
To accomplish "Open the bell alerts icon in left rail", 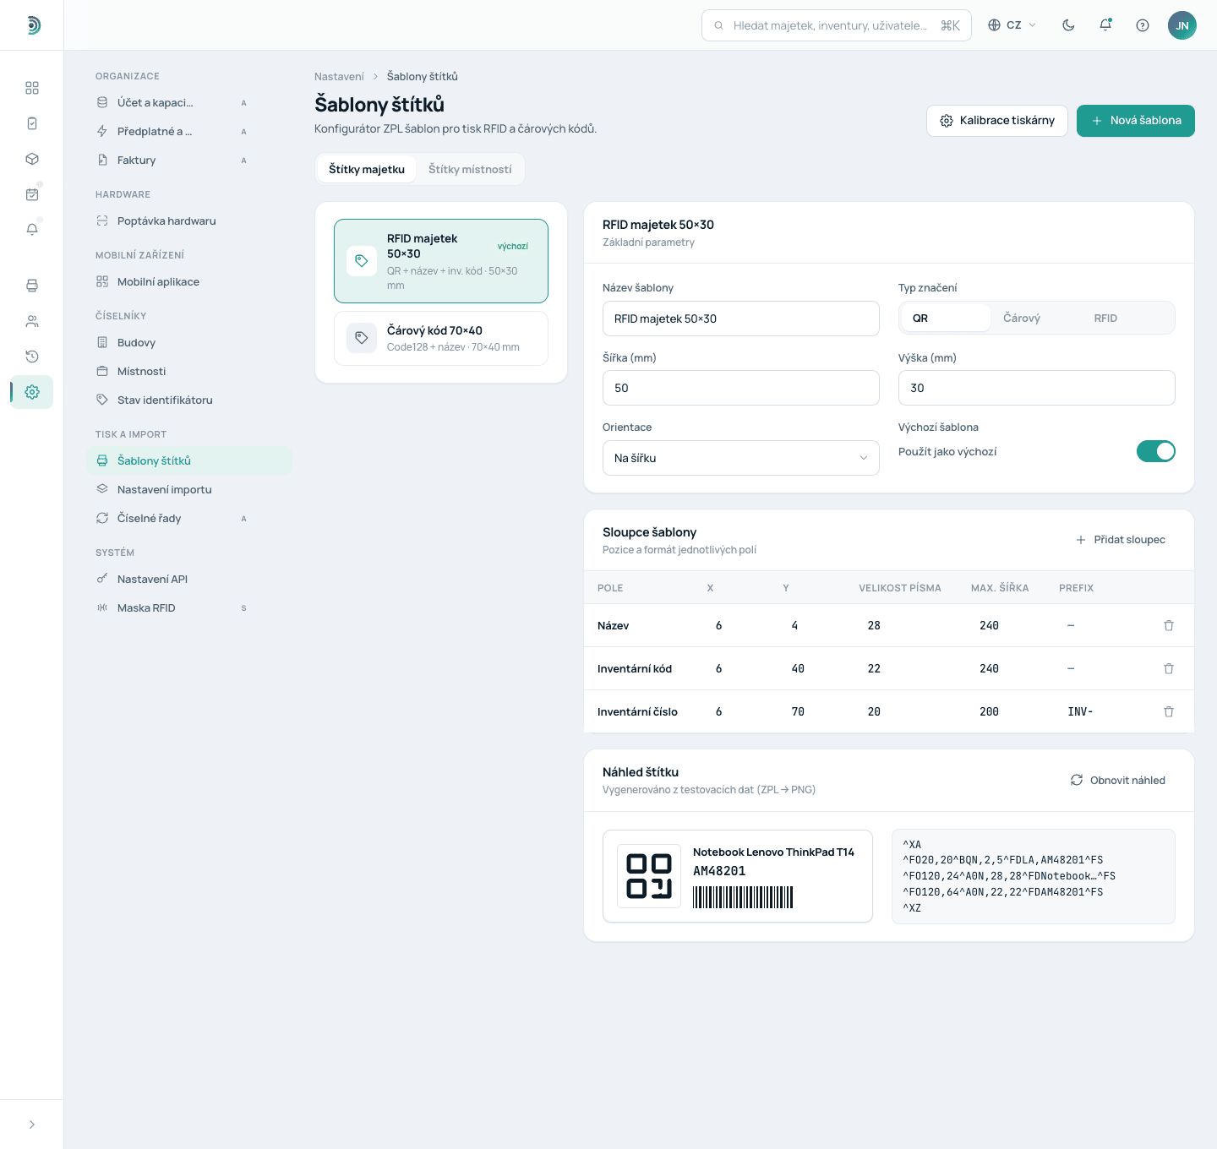I will pos(32,230).
